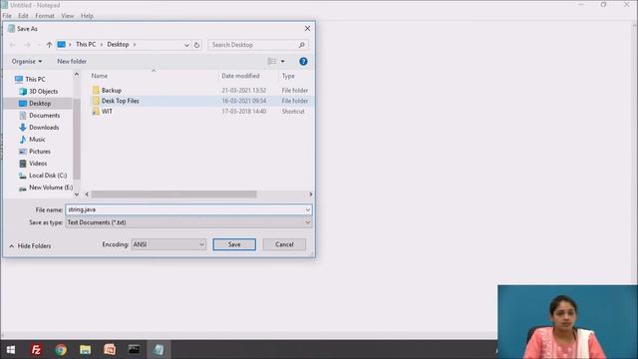Click file list scroll right arrow
This screenshot has width=638, height=359.
pyautogui.click(x=310, y=194)
